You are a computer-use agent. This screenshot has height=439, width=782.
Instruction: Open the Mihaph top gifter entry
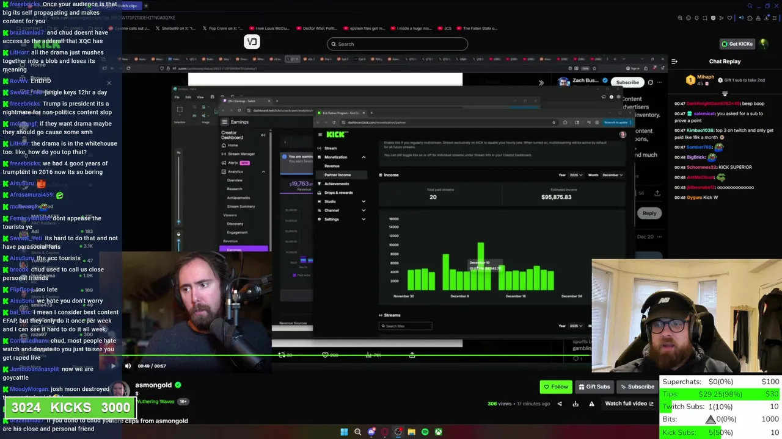(725, 80)
